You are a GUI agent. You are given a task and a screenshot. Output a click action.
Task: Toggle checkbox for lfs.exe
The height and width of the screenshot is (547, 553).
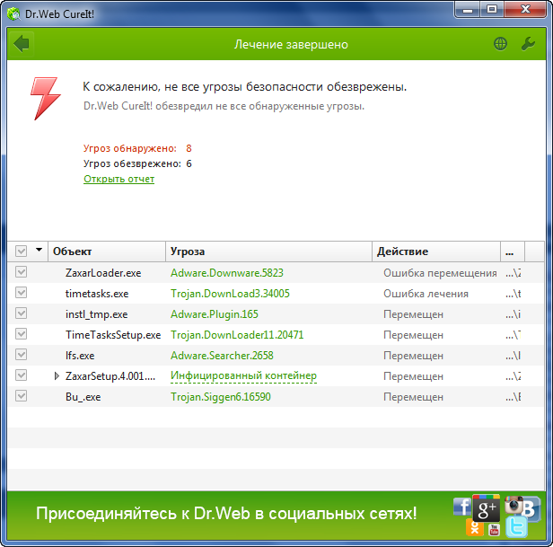click(22, 355)
